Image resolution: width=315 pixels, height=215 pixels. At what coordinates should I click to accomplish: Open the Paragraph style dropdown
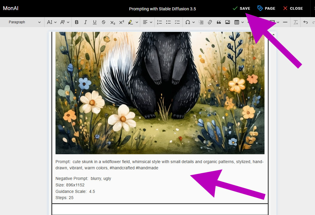coord(24,22)
